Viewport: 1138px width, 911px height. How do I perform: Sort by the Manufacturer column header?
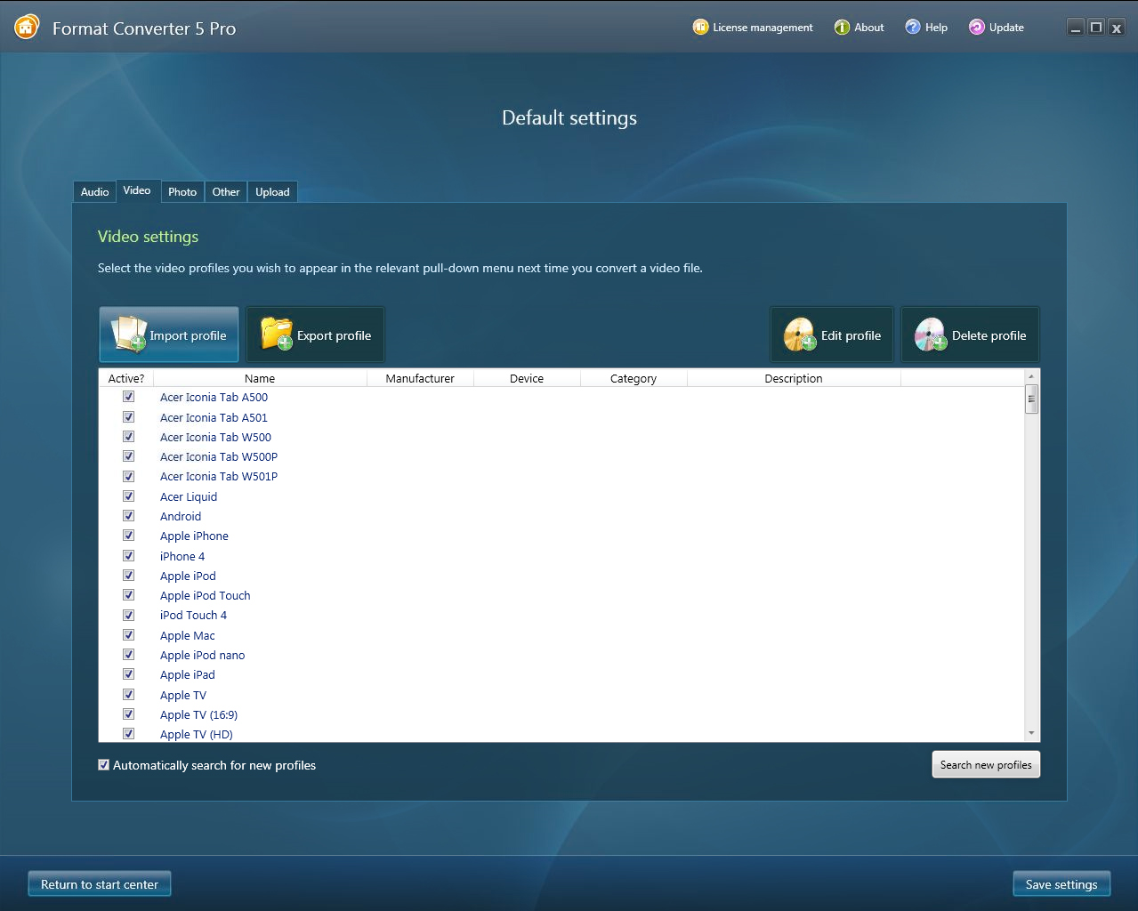tap(420, 378)
